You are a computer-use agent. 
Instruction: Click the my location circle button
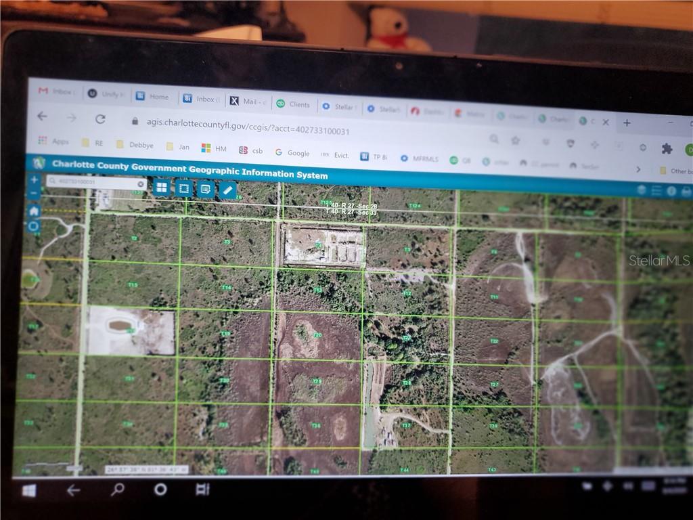pyautogui.click(x=33, y=226)
